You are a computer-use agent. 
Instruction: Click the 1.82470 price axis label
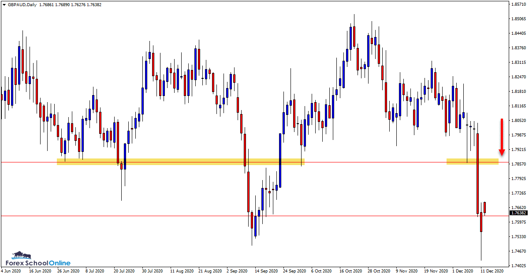click(x=519, y=77)
